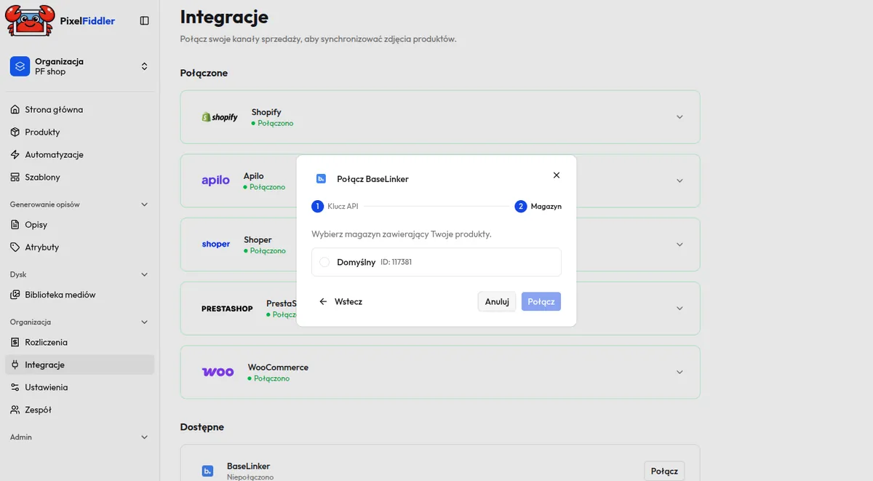Viewport: 873px width, 481px height.
Task: Click the PrestaShop logo
Action: [x=227, y=309]
